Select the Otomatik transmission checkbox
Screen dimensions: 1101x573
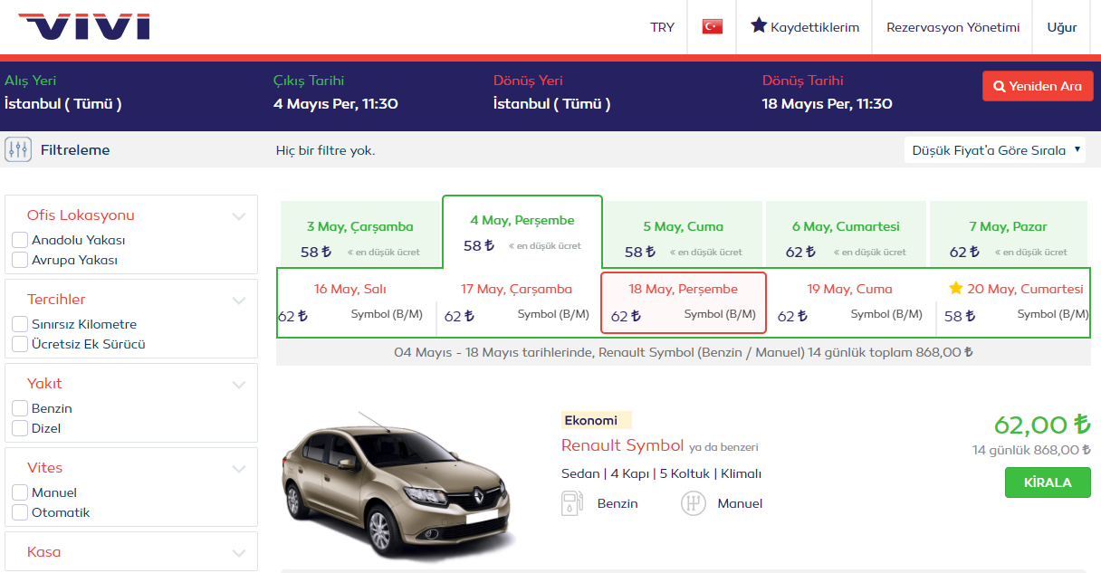[x=19, y=513]
